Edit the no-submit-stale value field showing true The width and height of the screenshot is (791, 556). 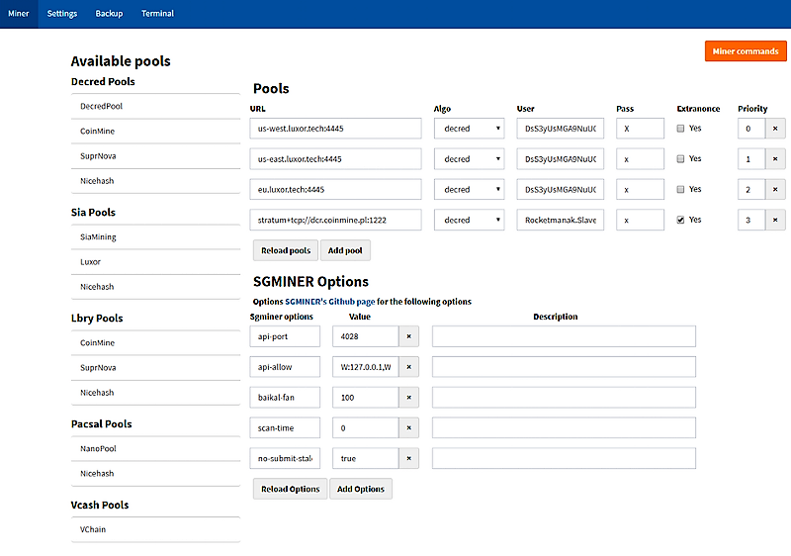366,458
